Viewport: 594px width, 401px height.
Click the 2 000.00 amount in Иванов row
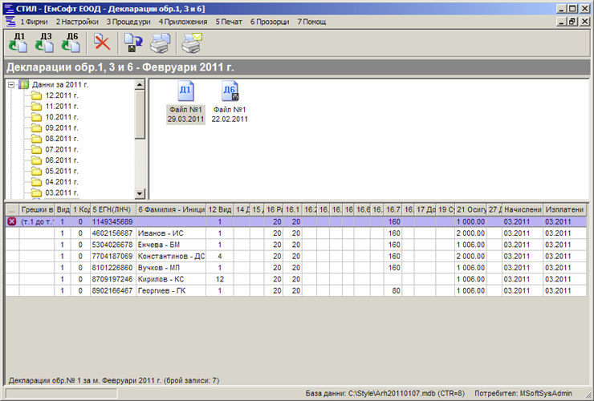pos(470,233)
